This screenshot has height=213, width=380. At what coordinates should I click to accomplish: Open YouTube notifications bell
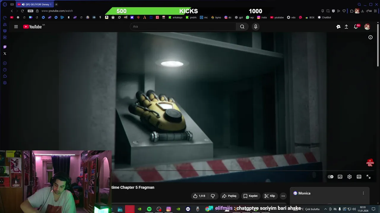click(x=356, y=27)
